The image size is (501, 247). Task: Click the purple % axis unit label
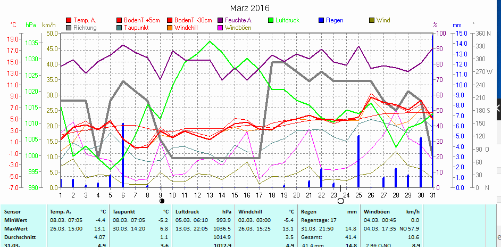[x=435, y=25]
